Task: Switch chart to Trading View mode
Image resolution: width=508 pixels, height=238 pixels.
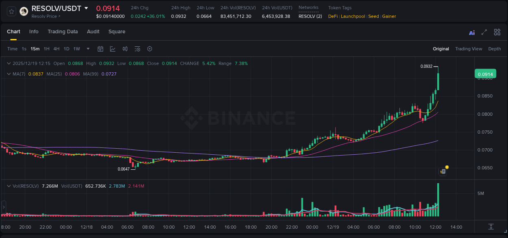Action: coord(469,49)
